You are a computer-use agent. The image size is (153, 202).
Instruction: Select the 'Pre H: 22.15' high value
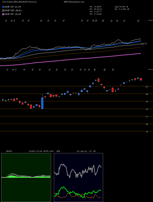click(96, 9)
